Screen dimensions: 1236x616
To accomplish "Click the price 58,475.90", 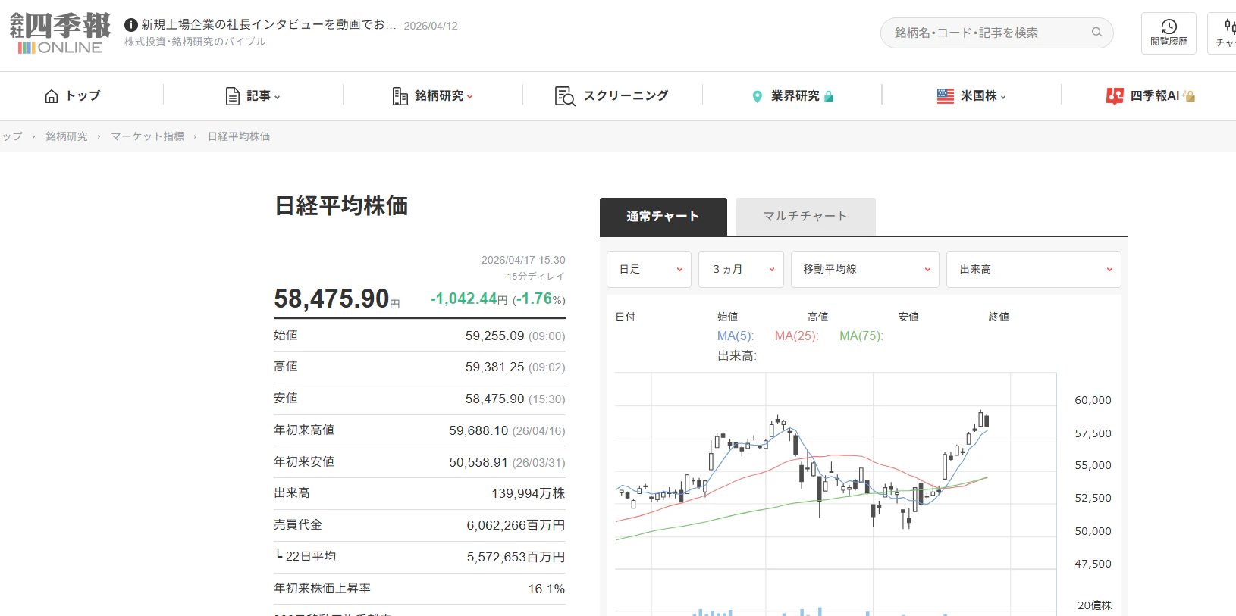I will (331, 299).
